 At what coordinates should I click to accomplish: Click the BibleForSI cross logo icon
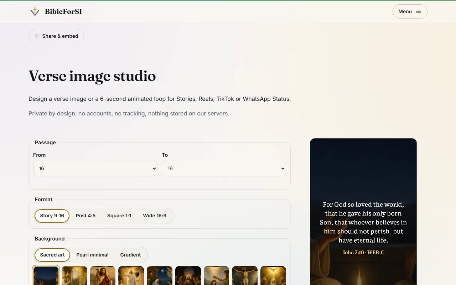(x=35, y=11)
